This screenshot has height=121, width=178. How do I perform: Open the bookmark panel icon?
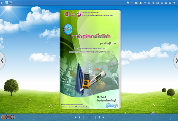pos(136,3)
